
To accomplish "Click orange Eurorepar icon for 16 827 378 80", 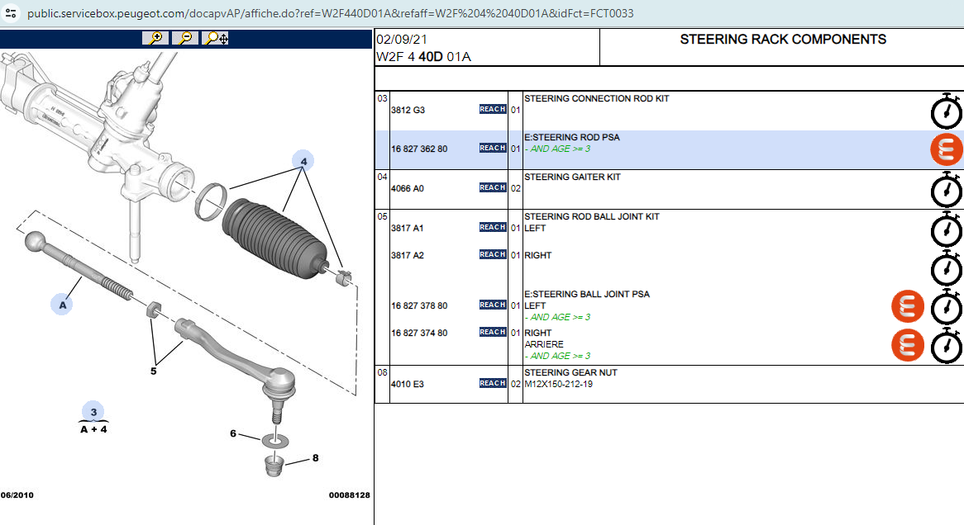I will (x=908, y=306).
